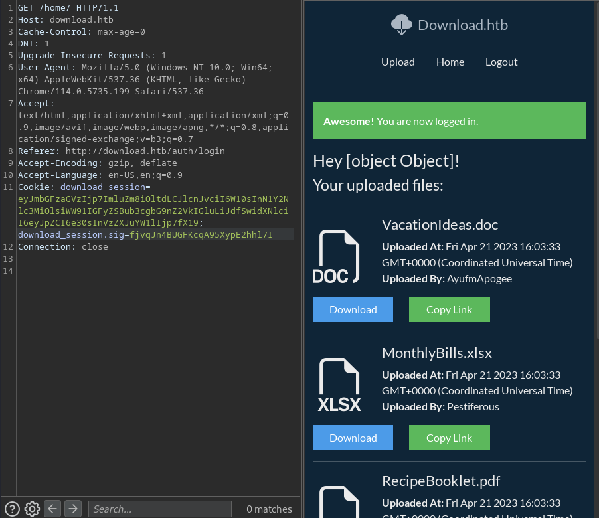Click the cookie value line starting 'eyJmbGFzaGVz'
The width and height of the screenshot is (599, 518).
[153, 199]
